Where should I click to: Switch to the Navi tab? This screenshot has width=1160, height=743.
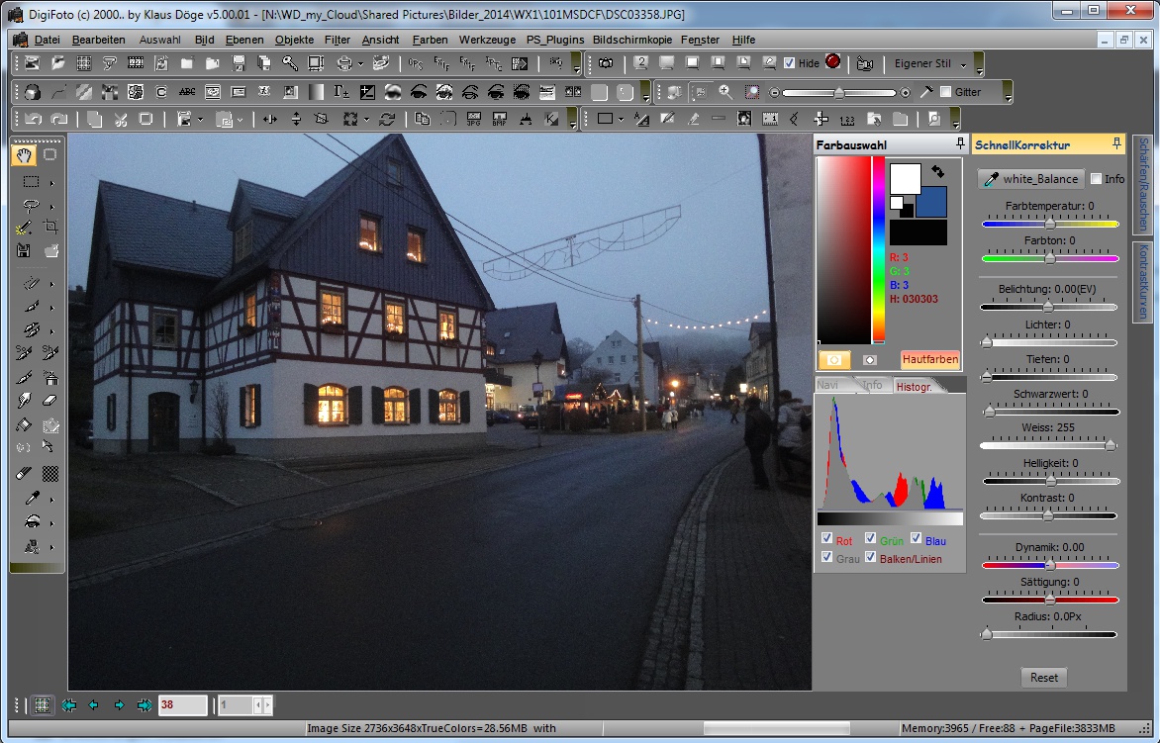(x=829, y=385)
